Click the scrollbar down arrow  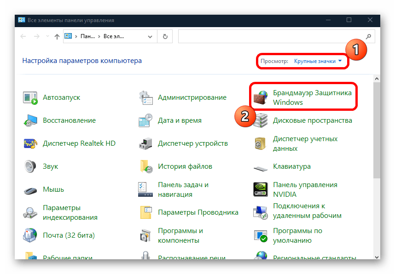[x=377, y=257]
